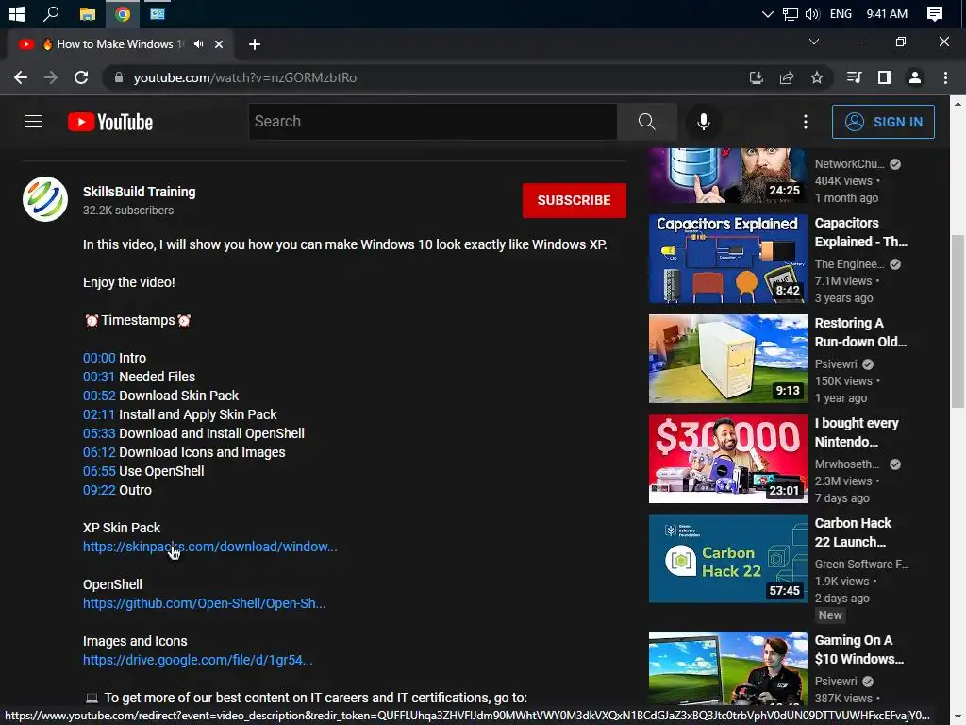Jump to 00:00 Intro timestamp
Screen dimensions: 966x725
(99, 358)
